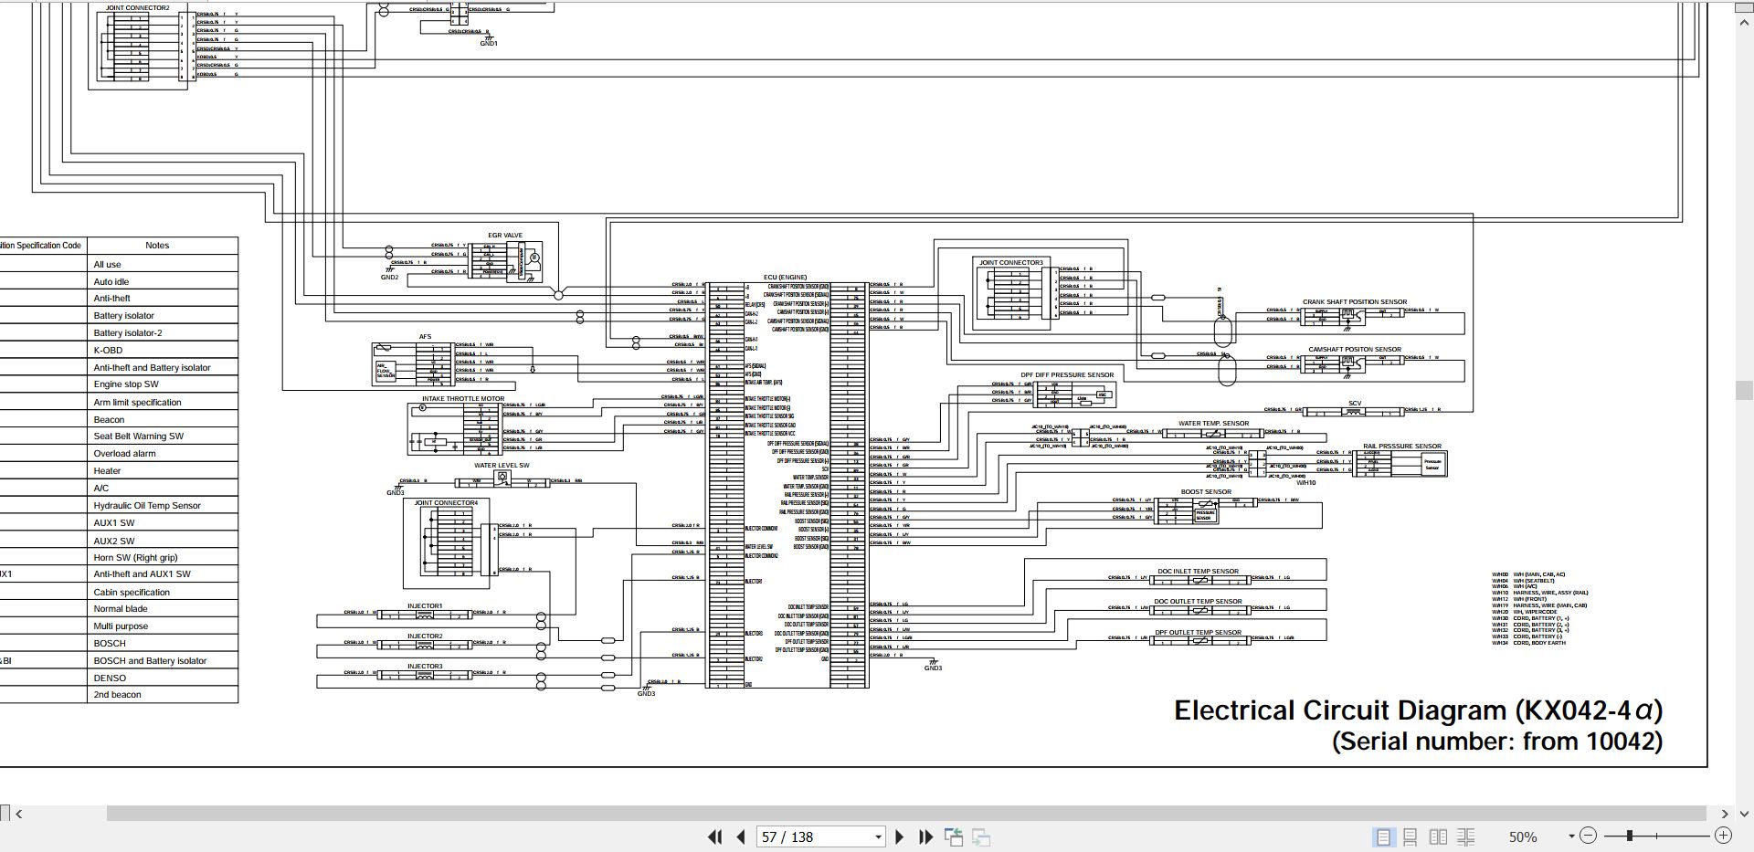Enable single page view mode
Viewport: 1754px width, 852px height.
pyautogui.click(x=1384, y=836)
